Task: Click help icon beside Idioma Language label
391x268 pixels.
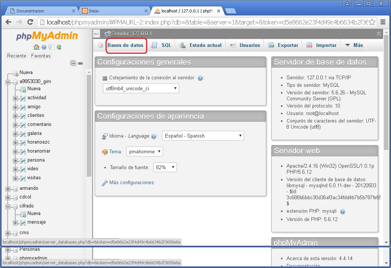Action: click(154, 136)
